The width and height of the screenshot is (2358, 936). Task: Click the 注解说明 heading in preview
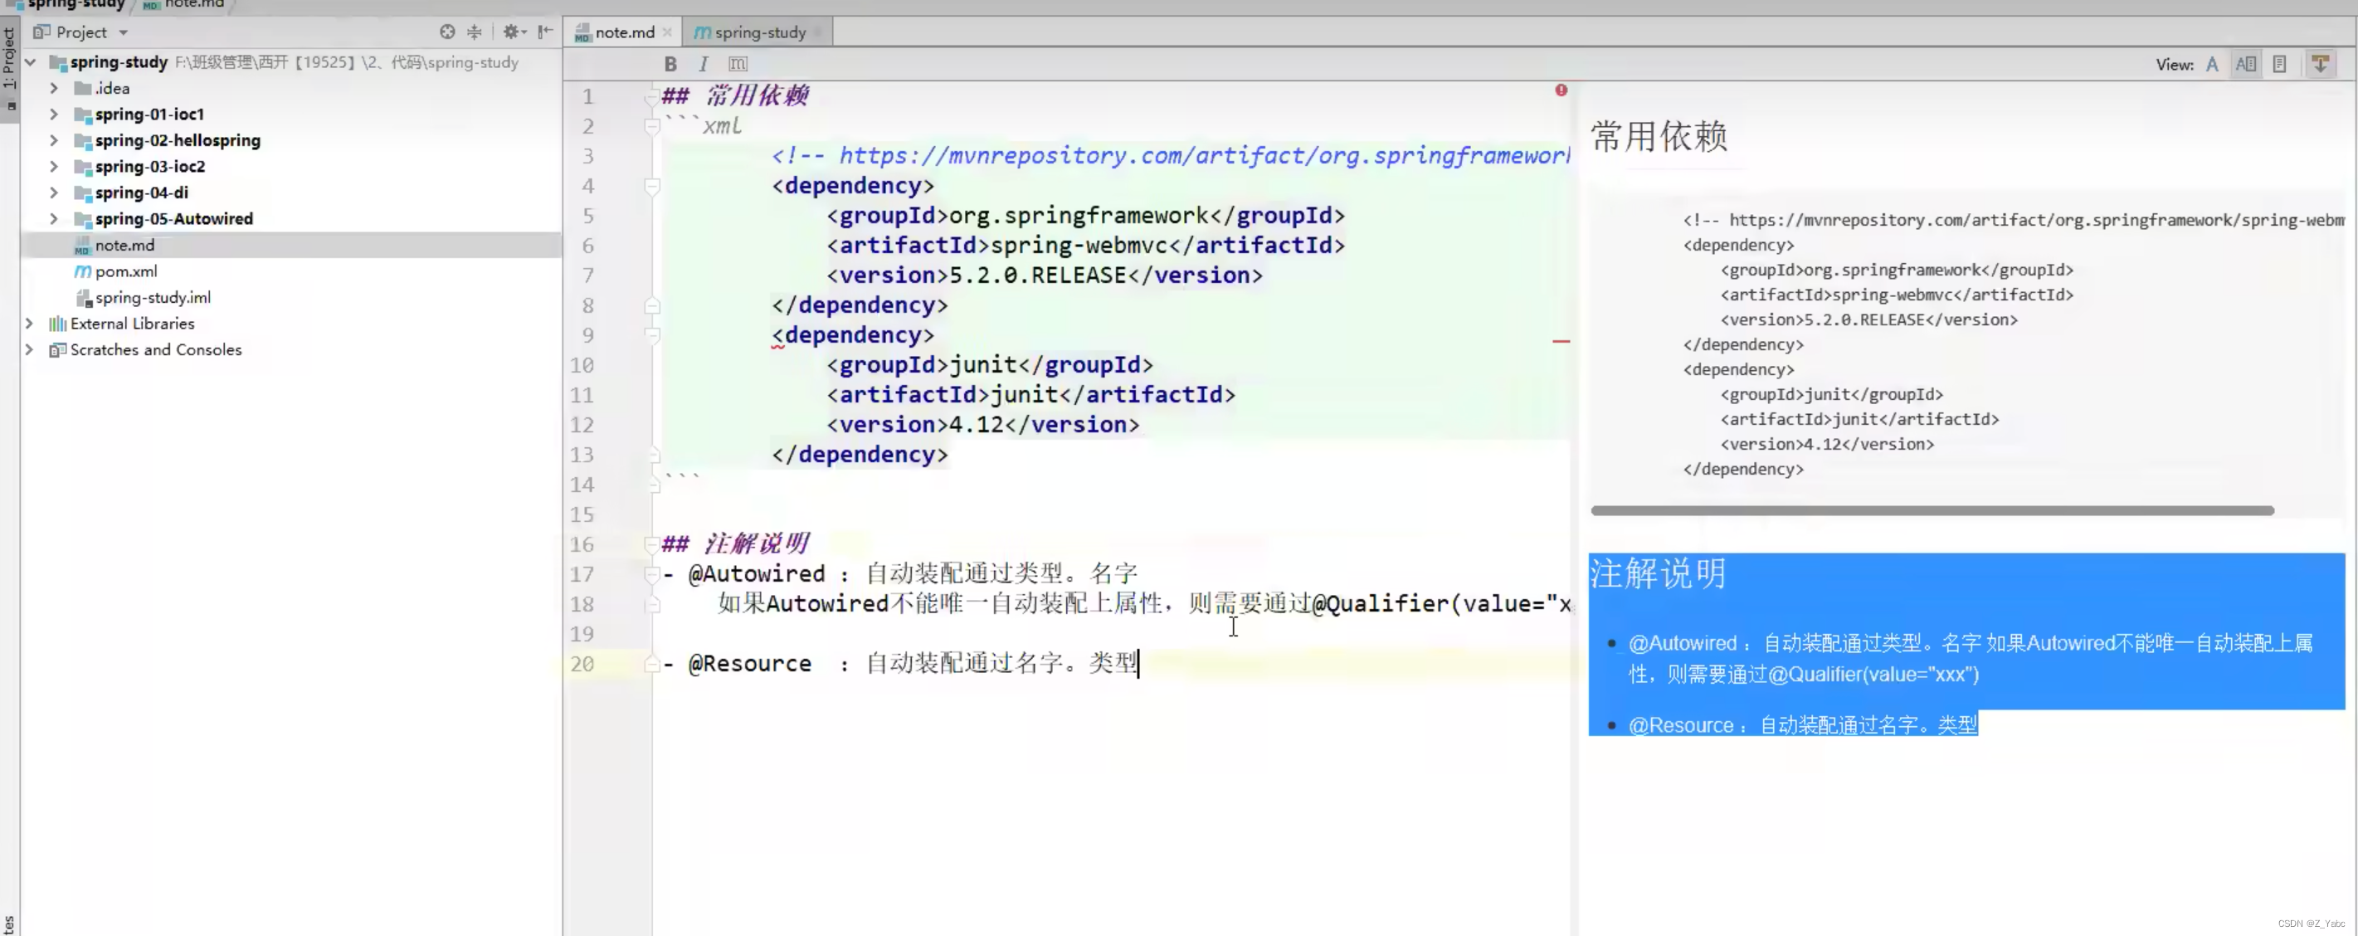click(1658, 574)
